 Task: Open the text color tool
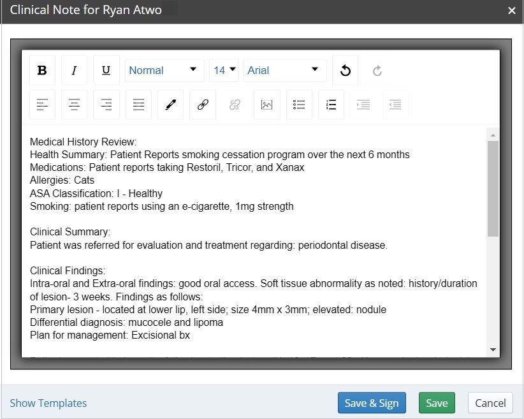tap(170, 104)
